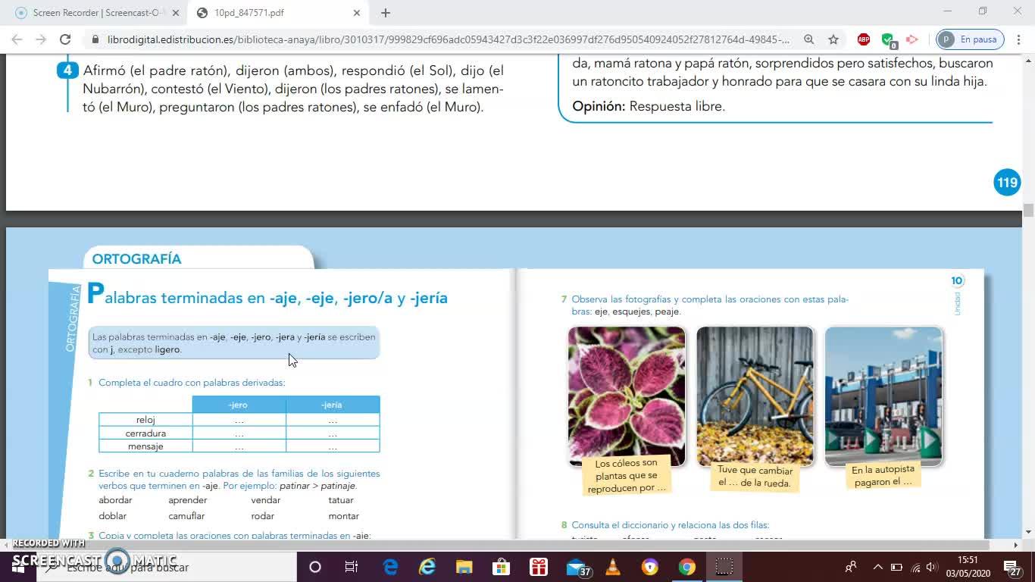Open the People icon in system tray

pos(851,567)
